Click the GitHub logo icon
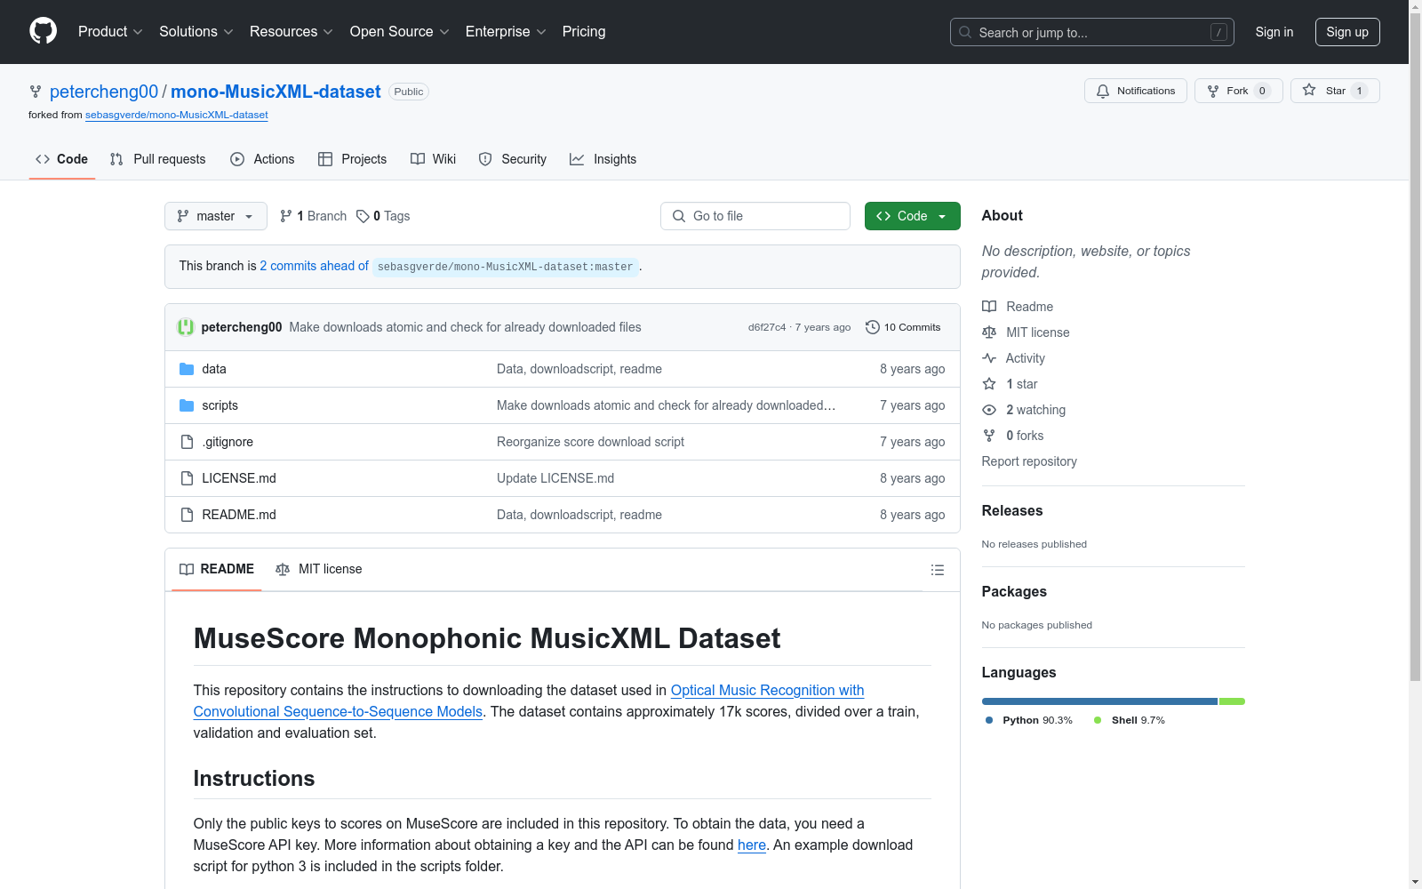Viewport: 1422px width, 889px height. tap(43, 31)
